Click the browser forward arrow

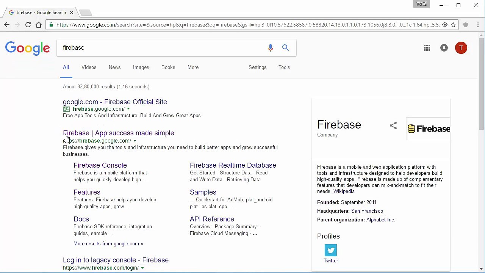[x=17, y=25]
